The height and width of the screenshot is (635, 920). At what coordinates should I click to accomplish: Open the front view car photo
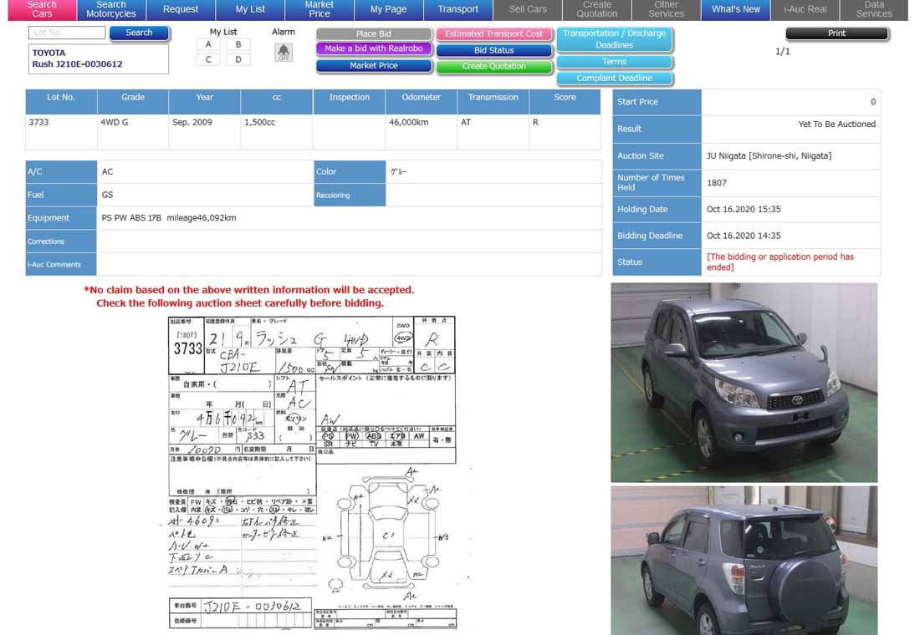coord(744,383)
